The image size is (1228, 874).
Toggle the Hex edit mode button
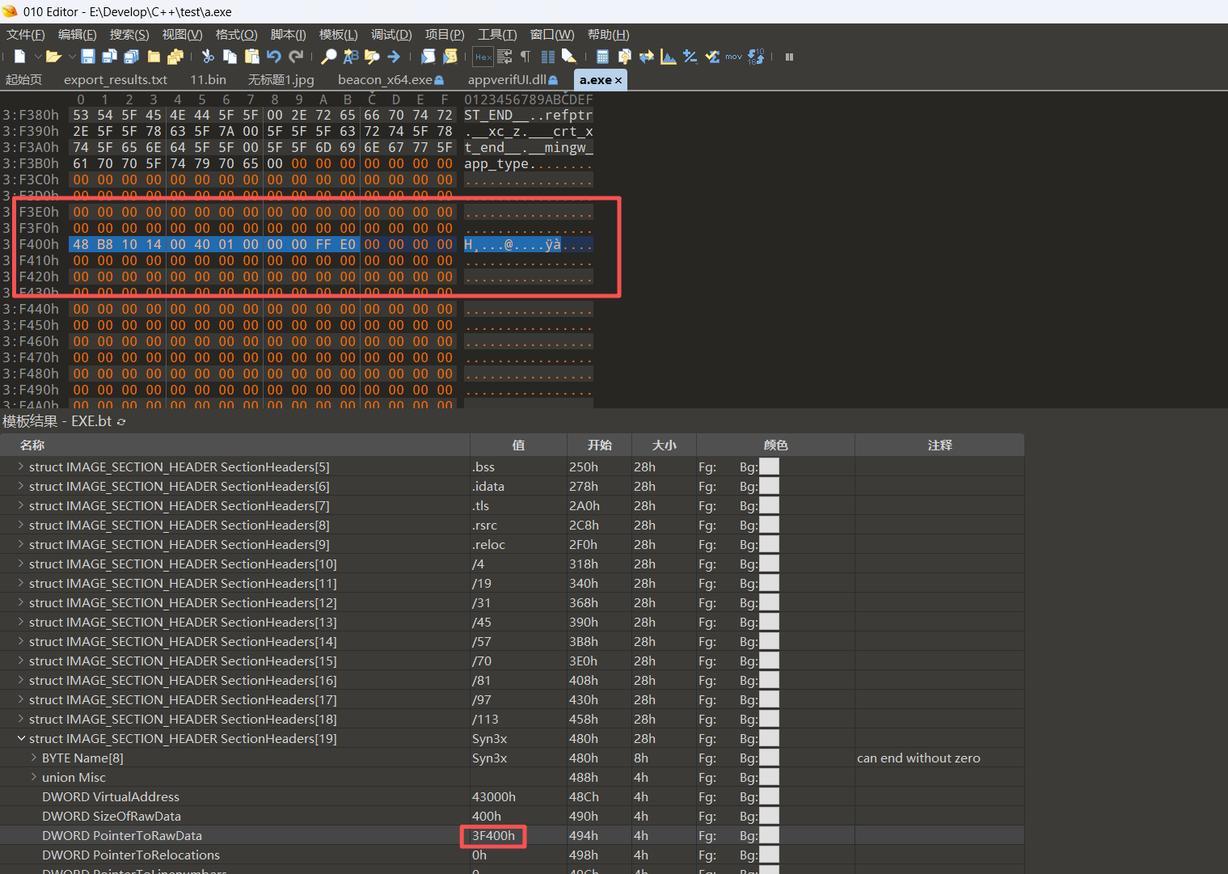(x=483, y=57)
